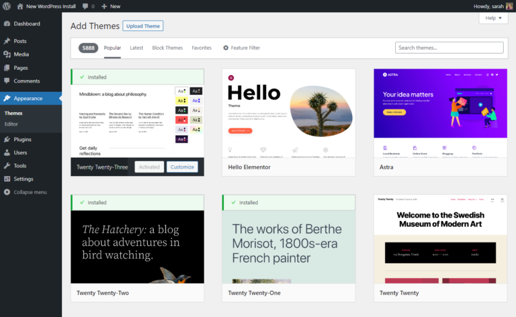This screenshot has width=516, height=317.
Task: Customize the Twenty Twenty-Three theme
Action: pos(182,167)
